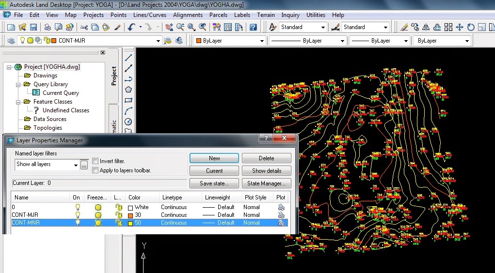The image size is (495, 273).
Task: Open the ByLayer color control dropdown
Action: pos(262,41)
